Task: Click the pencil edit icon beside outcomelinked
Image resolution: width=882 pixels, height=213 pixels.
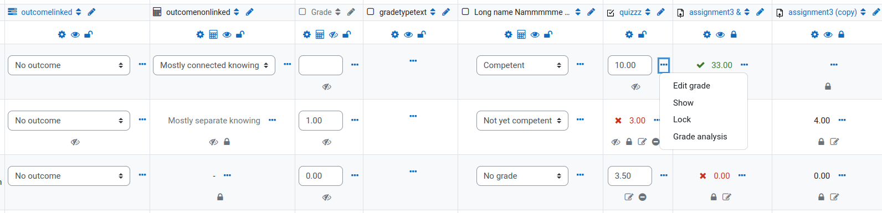Action: (91, 12)
